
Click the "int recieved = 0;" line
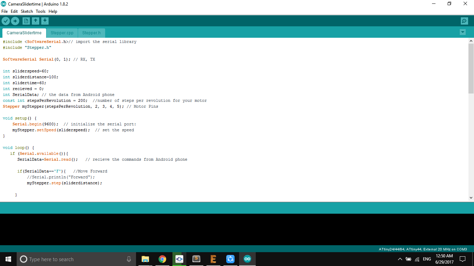23,89
